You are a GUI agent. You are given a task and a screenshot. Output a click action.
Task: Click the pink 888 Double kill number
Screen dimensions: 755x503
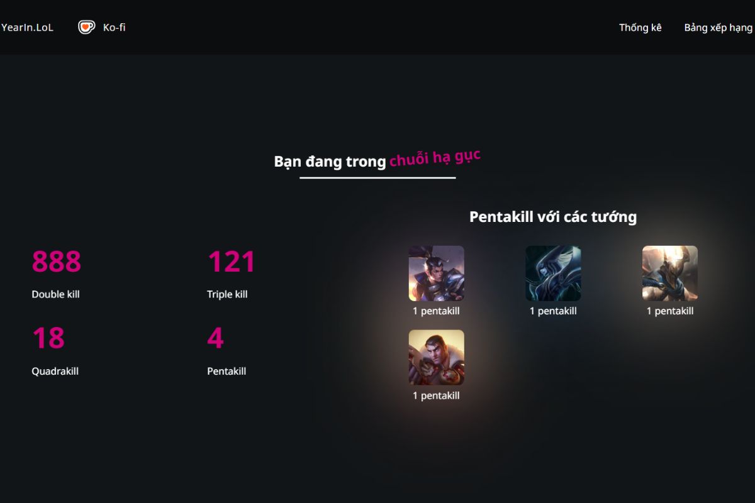pos(57,262)
